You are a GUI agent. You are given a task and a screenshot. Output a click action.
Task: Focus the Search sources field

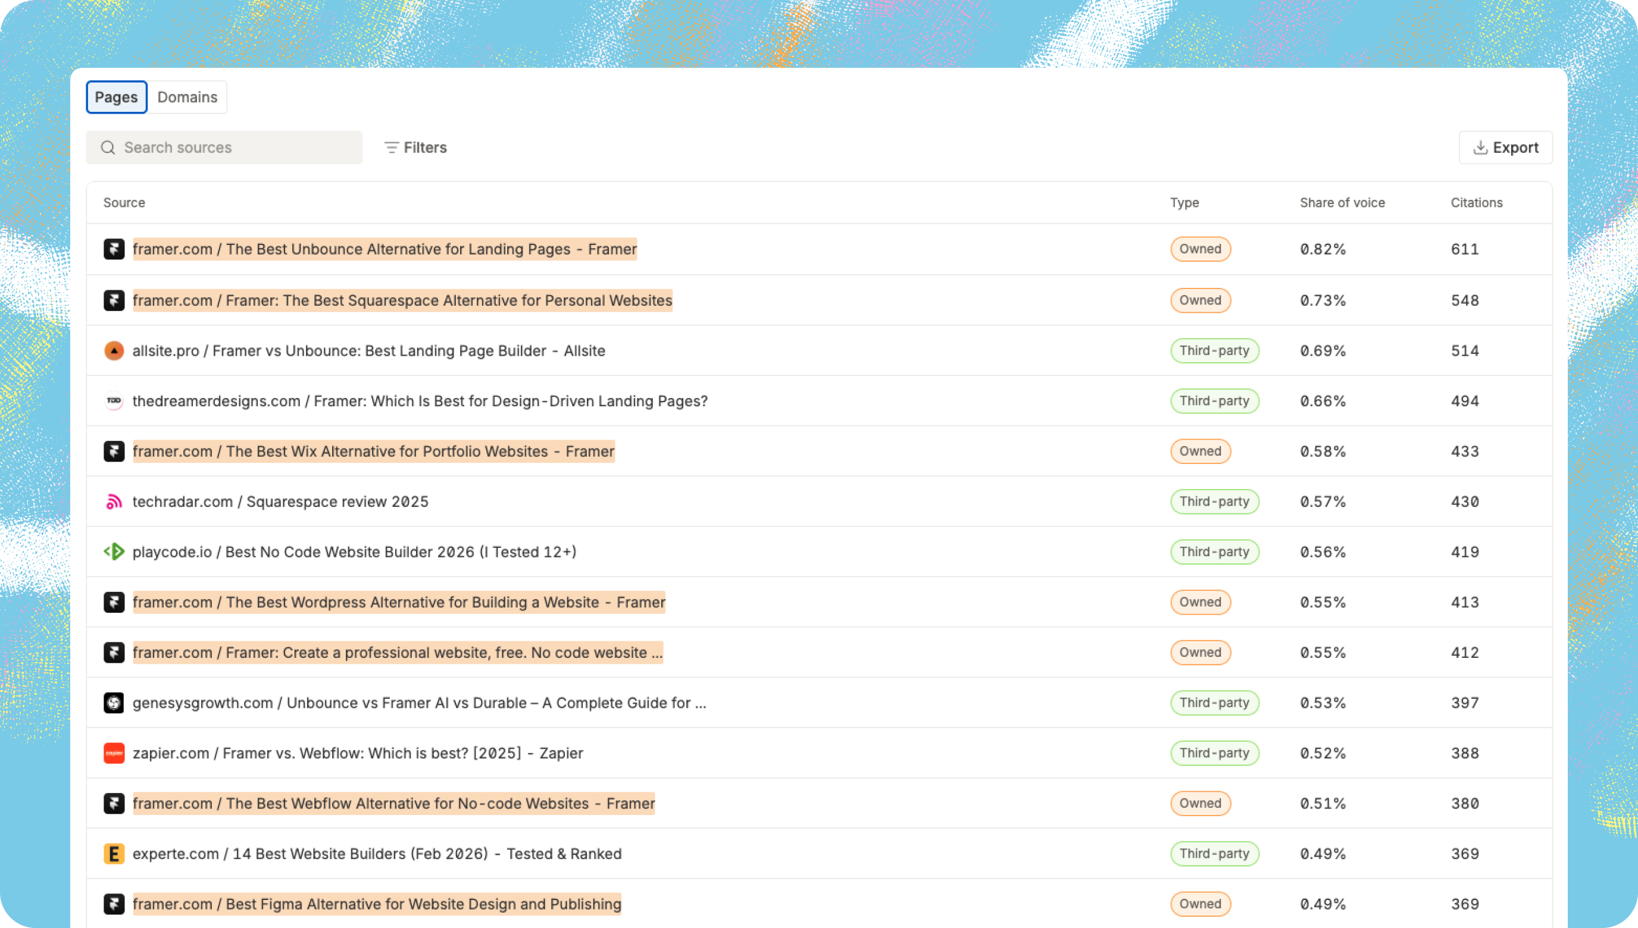click(x=236, y=148)
